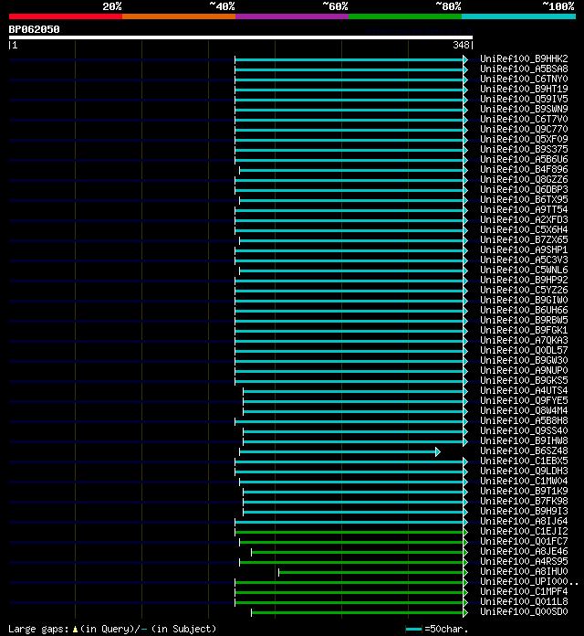Click the white query sequence bar
The image size is (584, 636).
pyautogui.click(x=241, y=37)
